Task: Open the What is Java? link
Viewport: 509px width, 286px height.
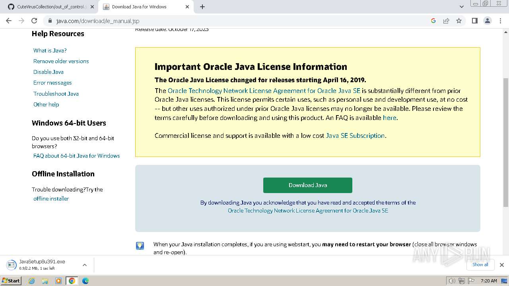Action: coord(50,50)
